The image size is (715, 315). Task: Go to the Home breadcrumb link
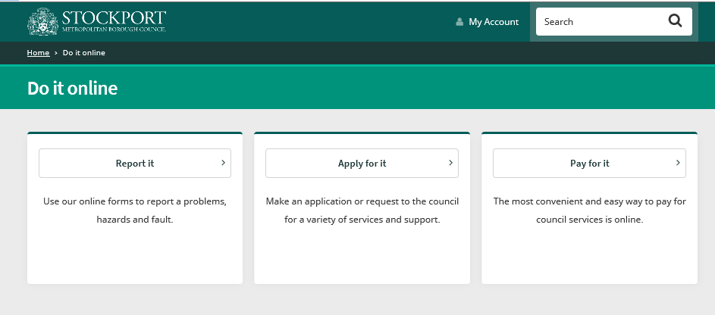(x=38, y=53)
